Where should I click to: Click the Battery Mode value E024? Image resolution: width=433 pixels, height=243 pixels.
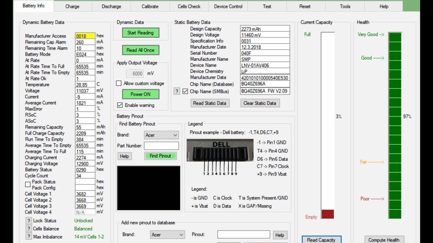tap(85, 54)
